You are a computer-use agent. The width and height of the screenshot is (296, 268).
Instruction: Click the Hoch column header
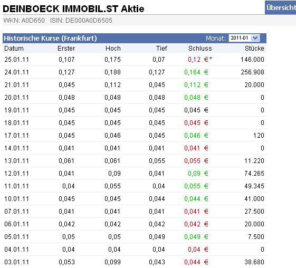tap(113, 49)
